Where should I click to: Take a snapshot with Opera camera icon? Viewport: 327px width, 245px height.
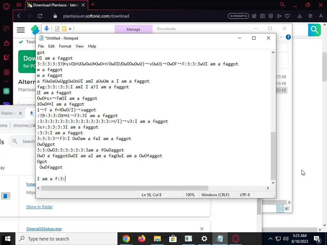click(x=262, y=16)
